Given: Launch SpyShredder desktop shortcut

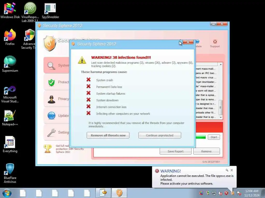Looking at the screenshot, I should point(50,11).
